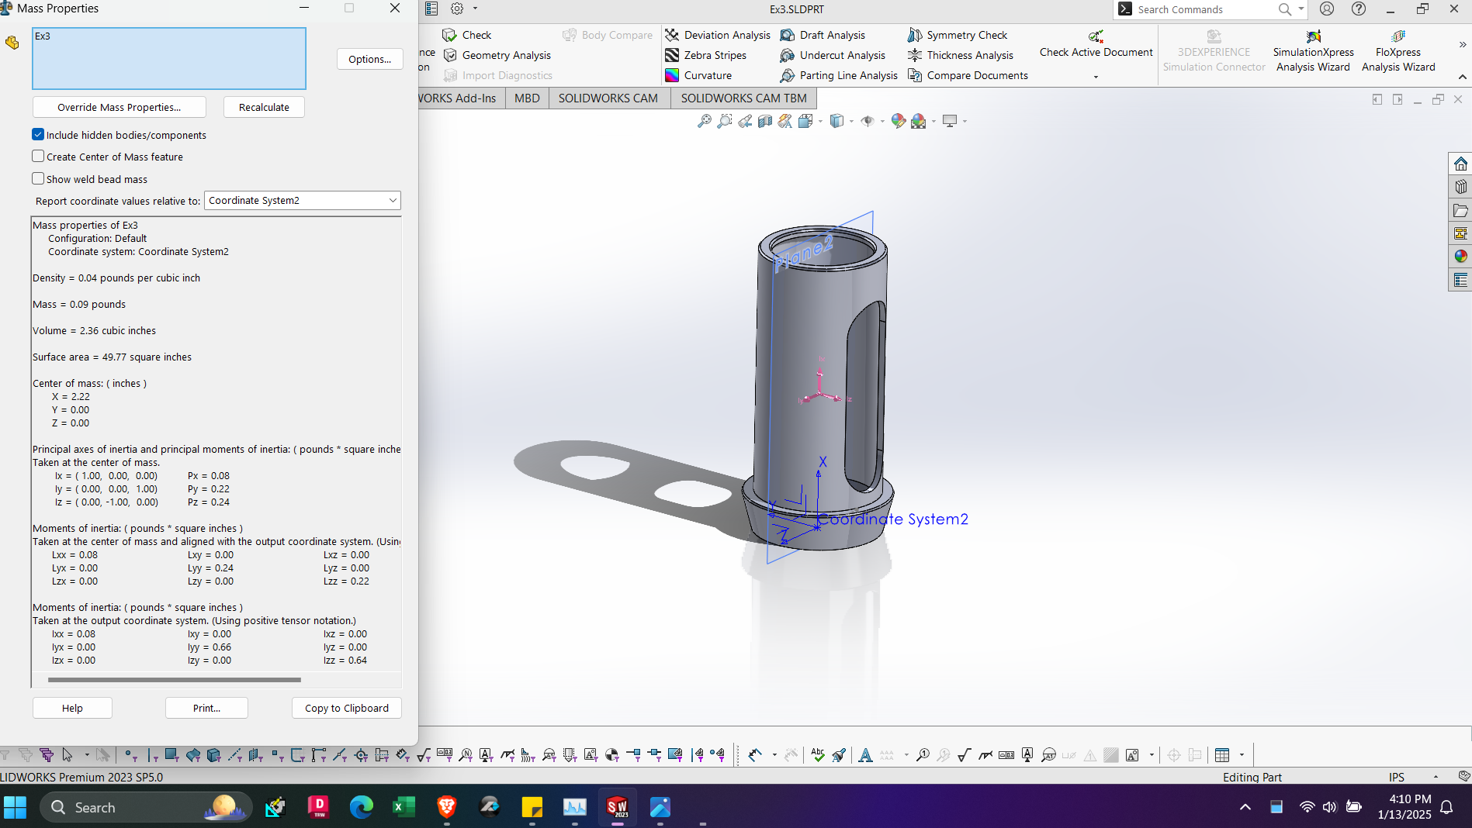Run Symmetry Check
The height and width of the screenshot is (828, 1472).
tap(958, 35)
